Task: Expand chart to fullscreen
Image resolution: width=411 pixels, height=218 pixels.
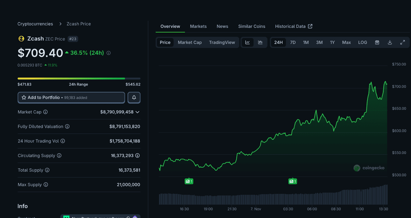Action: [403, 42]
